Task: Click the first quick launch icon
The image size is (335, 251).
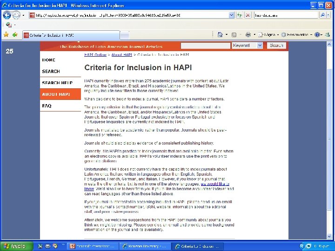Action: click(x=40, y=246)
